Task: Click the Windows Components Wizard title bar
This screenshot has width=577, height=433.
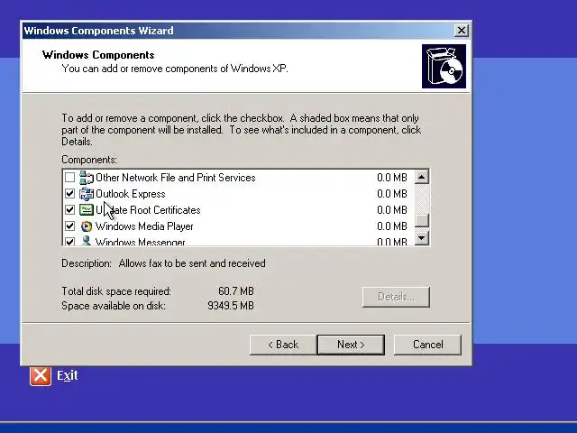Action: pyautogui.click(x=237, y=30)
